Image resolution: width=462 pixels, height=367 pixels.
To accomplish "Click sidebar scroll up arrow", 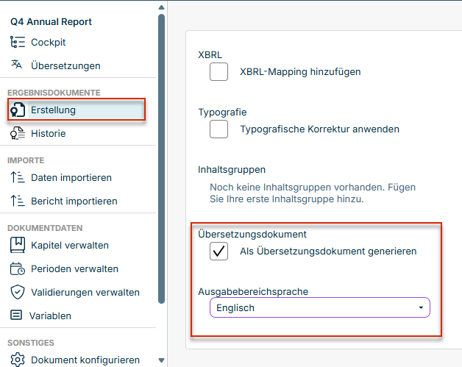I will tap(161, 7).
